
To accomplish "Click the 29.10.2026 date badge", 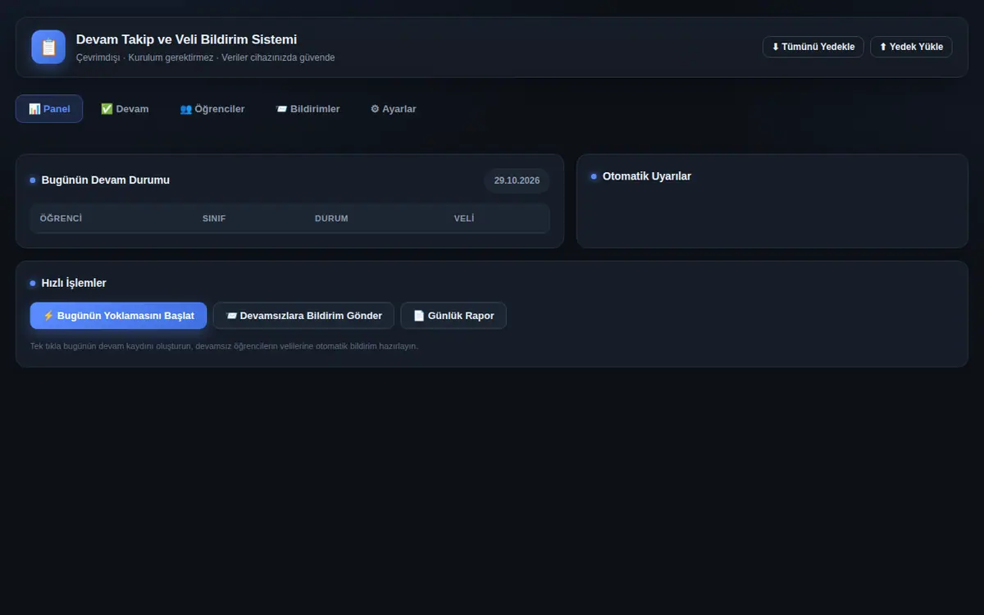I will click(517, 180).
